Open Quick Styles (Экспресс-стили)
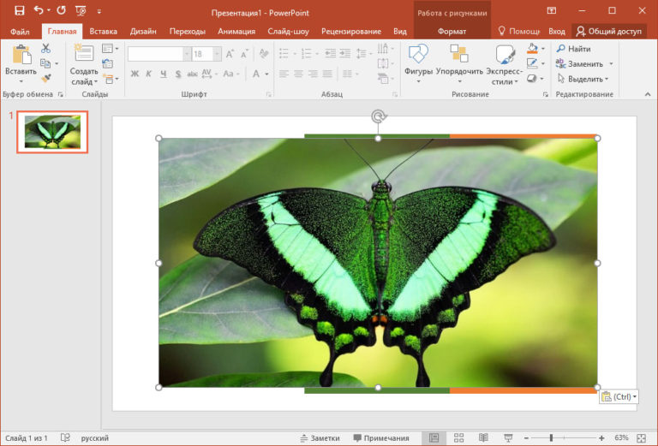The width and height of the screenshot is (658, 446). click(x=504, y=56)
